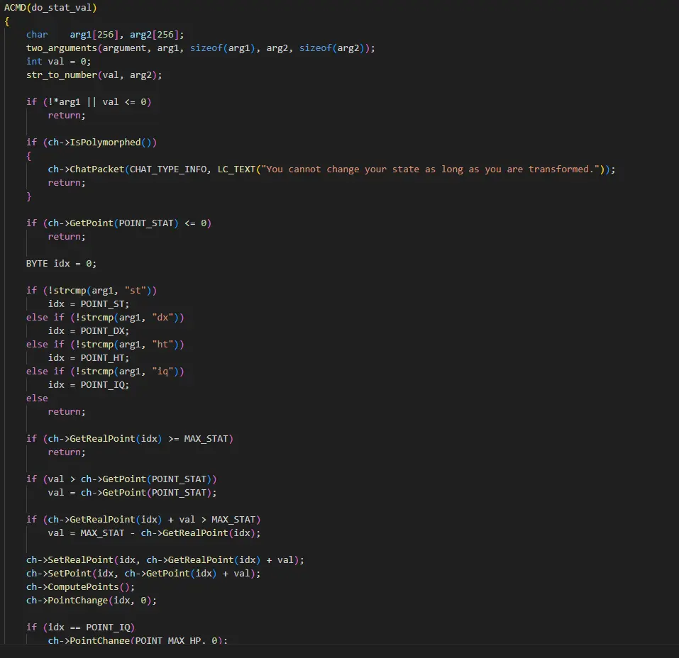The height and width of the screenshot is (658, 679).
Task: Click the line 'int val = 0;'
Action: click(x=58, y=62)
